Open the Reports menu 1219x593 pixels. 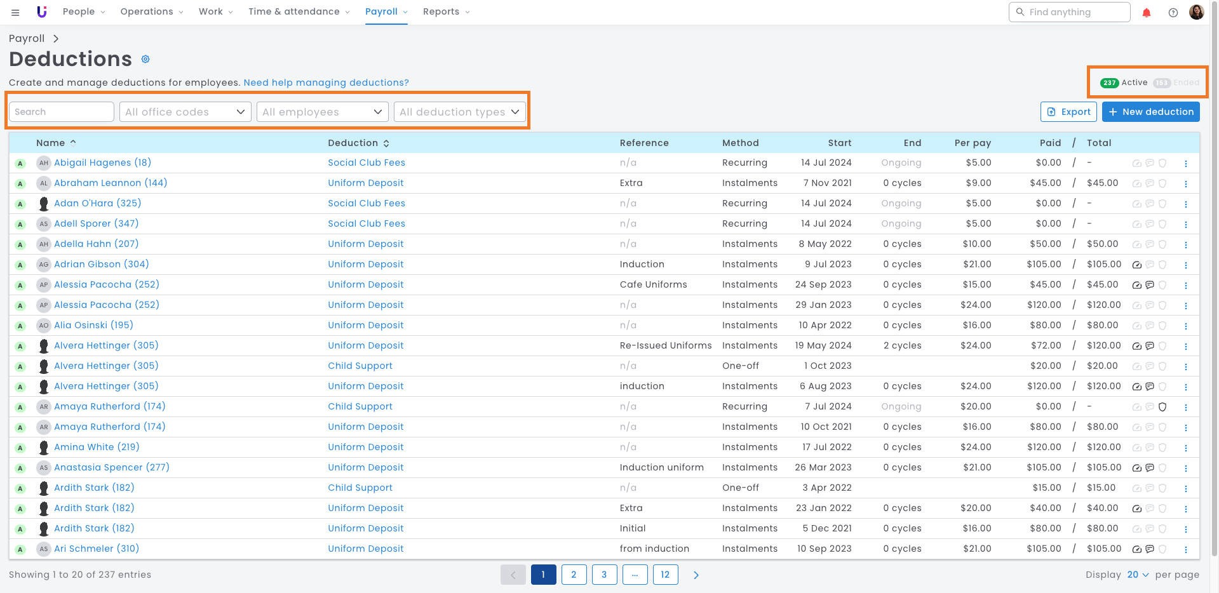click(x=446, y=11)
